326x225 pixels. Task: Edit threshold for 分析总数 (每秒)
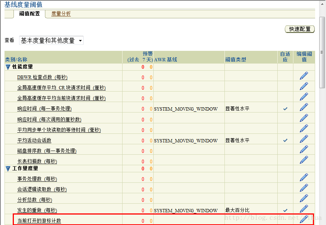click(x=304, y=198)
